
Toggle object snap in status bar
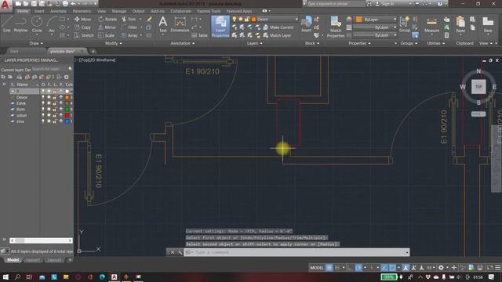[392, 268]
